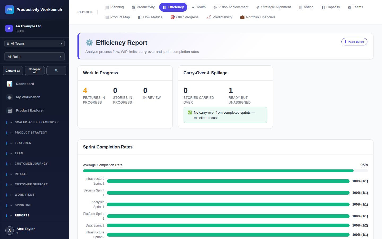The width and height of the screenshot is (382, 239).
Task: Expand the Scaled Agile Framework section
Action: [34, 122]
